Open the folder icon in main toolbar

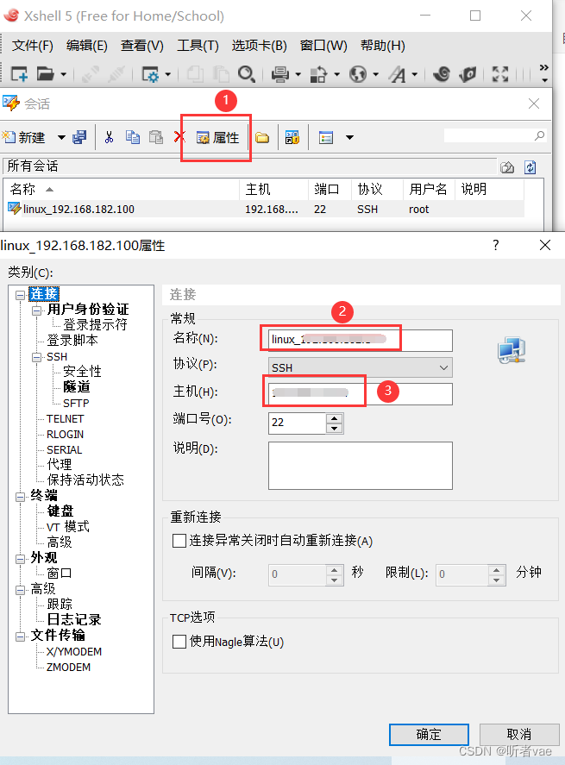click(46, 73)
